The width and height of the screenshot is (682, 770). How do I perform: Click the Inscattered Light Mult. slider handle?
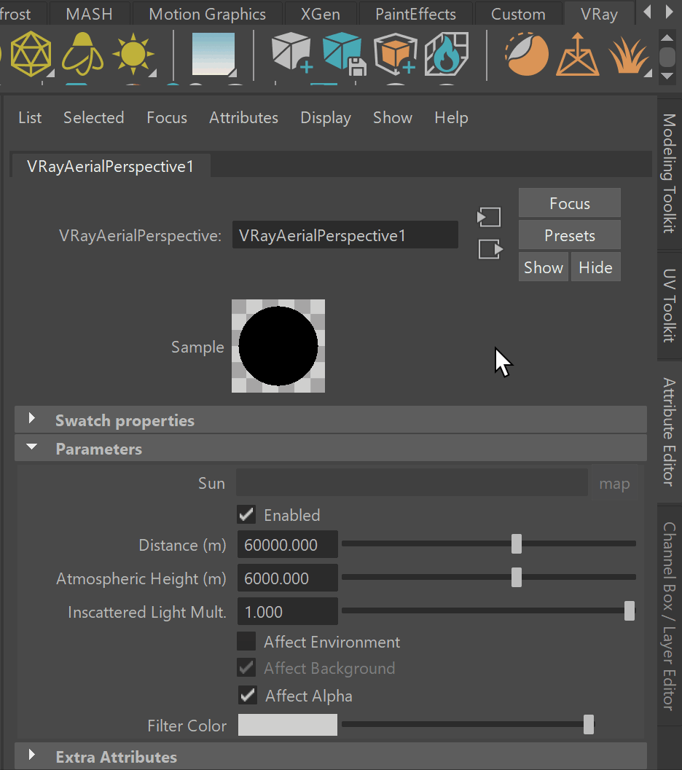click(x=630, y=610)
